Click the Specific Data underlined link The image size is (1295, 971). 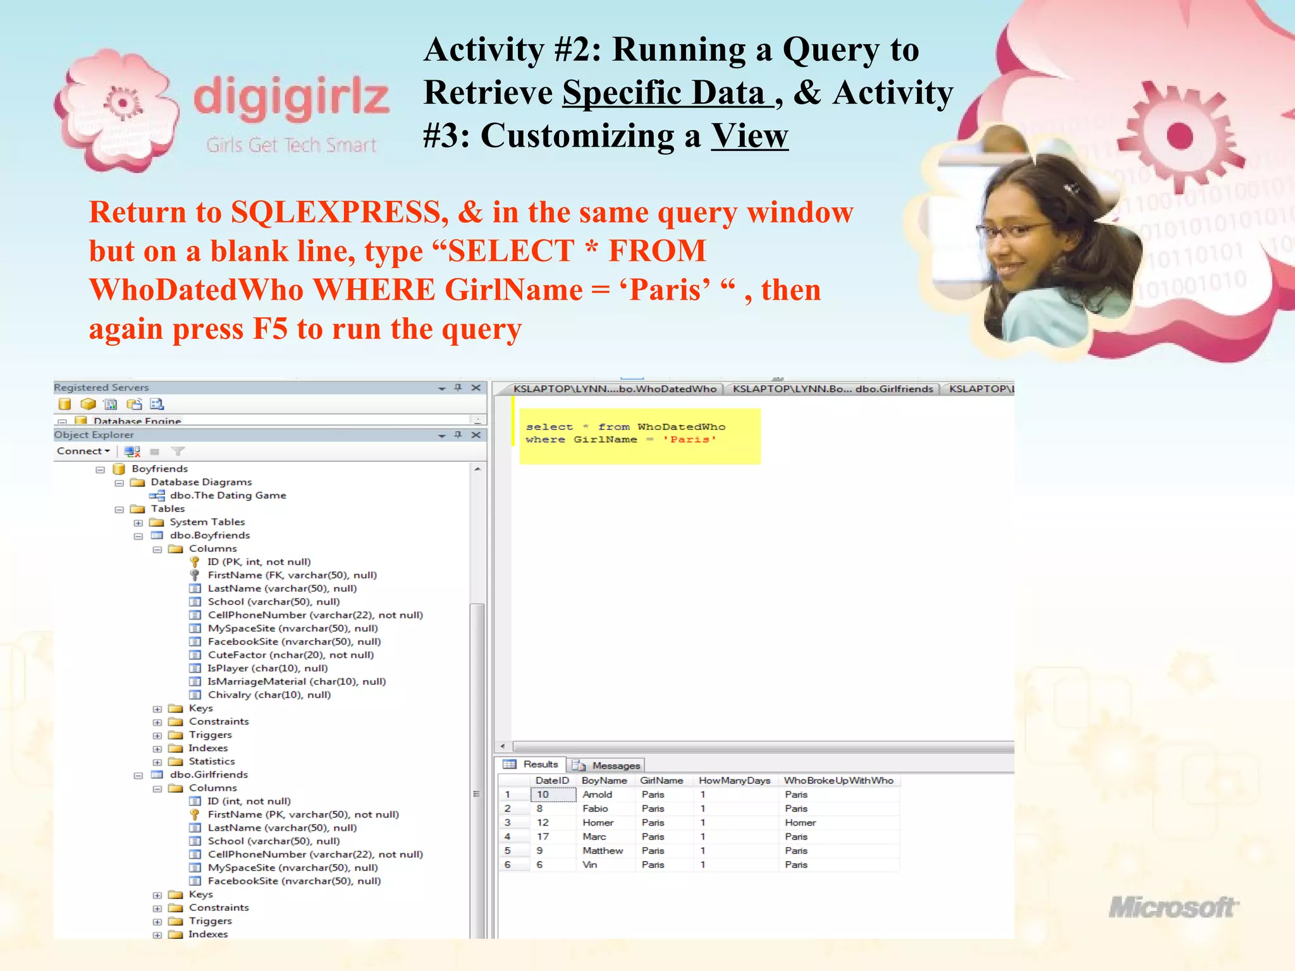668,93
